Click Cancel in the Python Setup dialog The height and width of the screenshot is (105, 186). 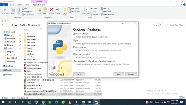(x=131, y=74)
